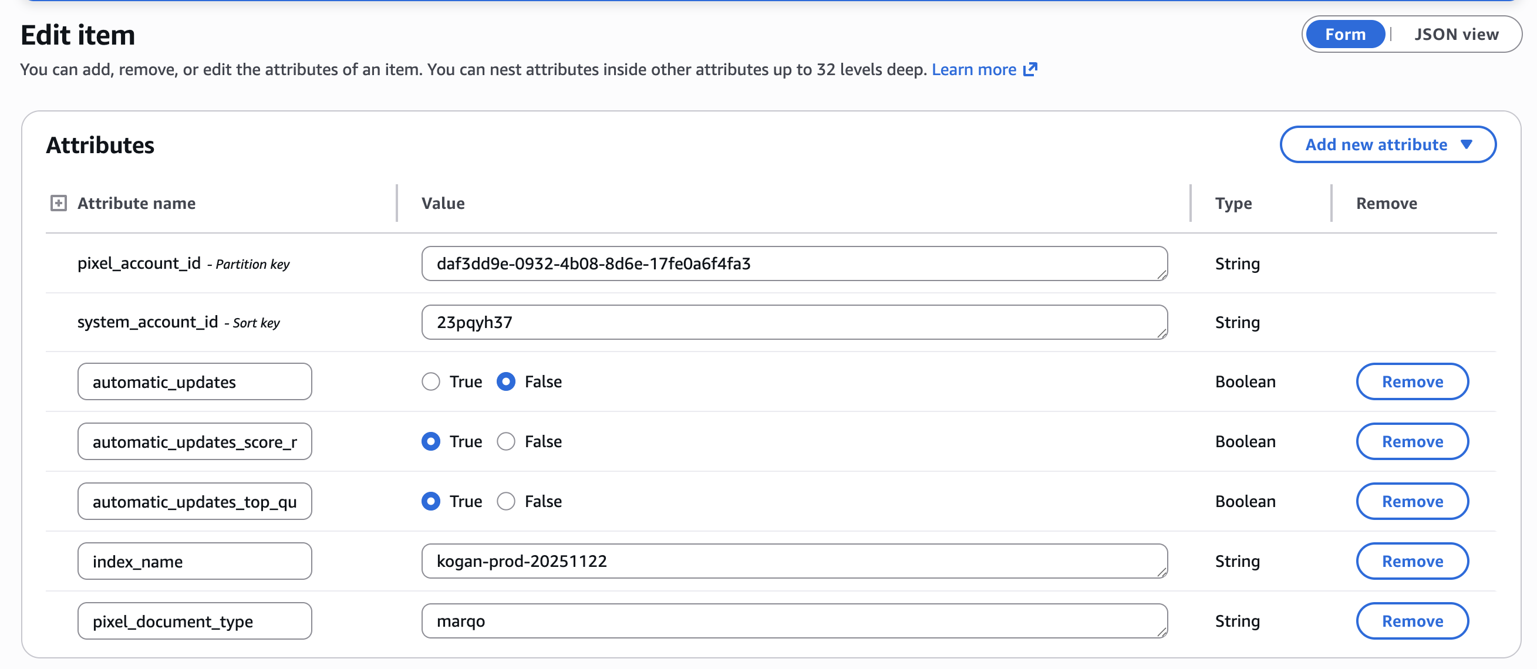Edit the marqo value field

[x=794, y=621]
